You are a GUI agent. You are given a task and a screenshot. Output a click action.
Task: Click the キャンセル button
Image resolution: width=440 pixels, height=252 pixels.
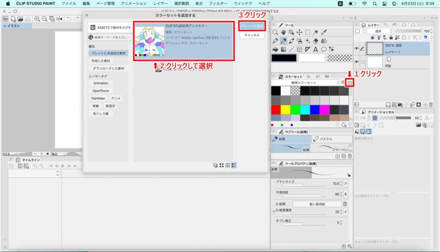click(x=252, y=35)
